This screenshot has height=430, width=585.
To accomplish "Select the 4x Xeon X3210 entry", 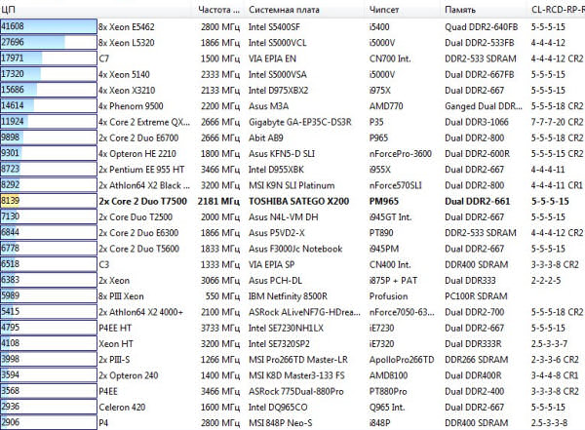I will (x=127, y=91).
